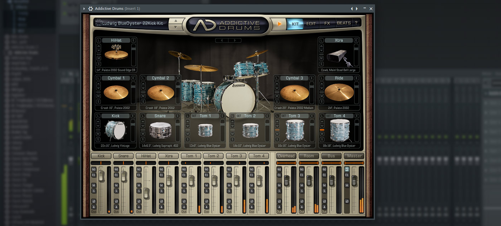Viewport: 501px width, 226px height.
Task: Click the orange play preview button
Action: tap(280, 24)
